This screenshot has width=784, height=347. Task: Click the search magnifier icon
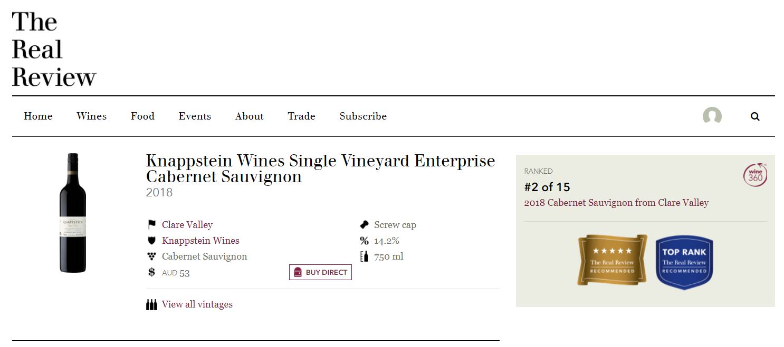755,116
